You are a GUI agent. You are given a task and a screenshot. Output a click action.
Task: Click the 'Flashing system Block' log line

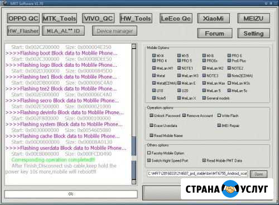64,124
